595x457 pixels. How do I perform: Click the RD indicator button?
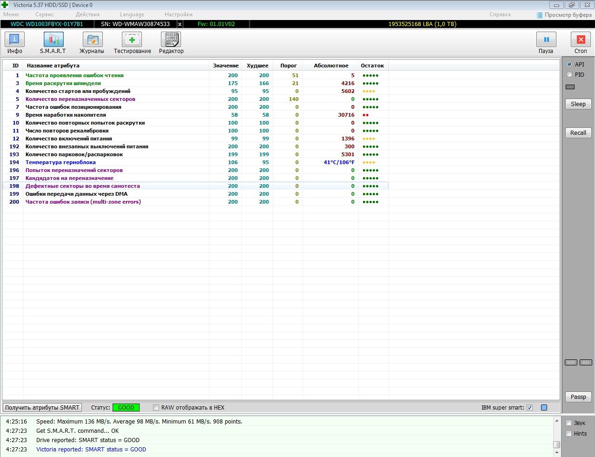coord(586,363)
